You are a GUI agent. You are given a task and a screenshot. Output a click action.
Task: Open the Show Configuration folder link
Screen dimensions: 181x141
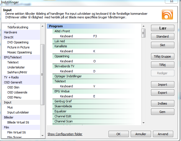pyautogui.click(x=65, y=134)
